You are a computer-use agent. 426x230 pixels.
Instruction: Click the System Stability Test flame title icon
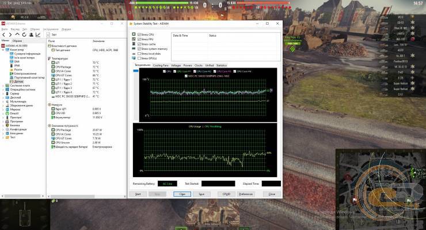131,24
